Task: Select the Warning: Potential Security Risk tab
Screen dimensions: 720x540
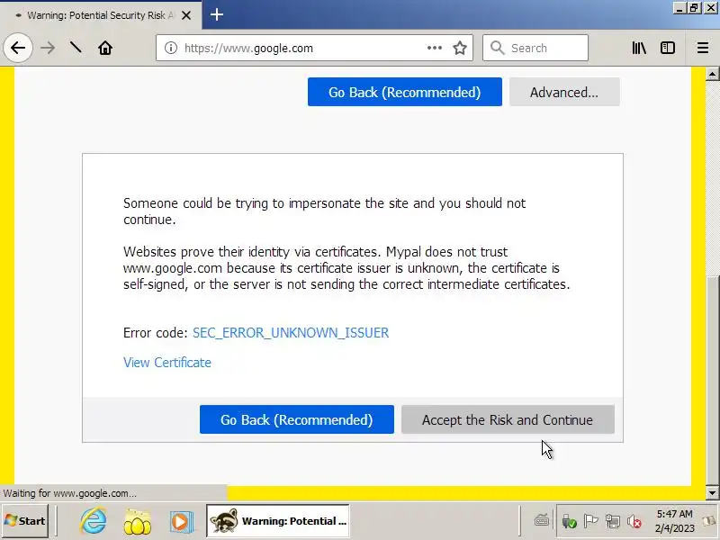Action: [x=101, y=15]
